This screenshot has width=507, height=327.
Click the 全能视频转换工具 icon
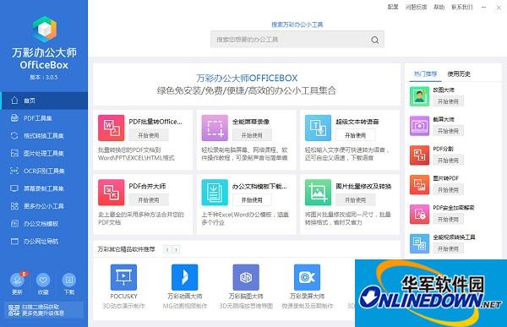point(419,243)
